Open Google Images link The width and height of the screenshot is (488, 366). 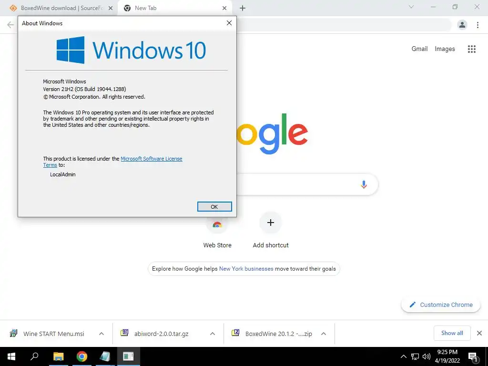pyautogui.click(x=445, y=49)
